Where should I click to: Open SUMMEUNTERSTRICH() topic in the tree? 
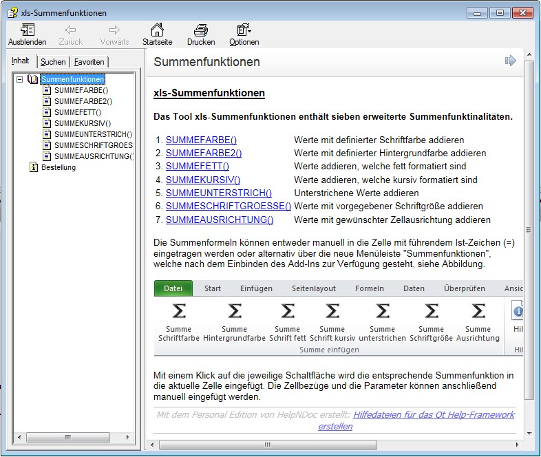coord(93,134)
